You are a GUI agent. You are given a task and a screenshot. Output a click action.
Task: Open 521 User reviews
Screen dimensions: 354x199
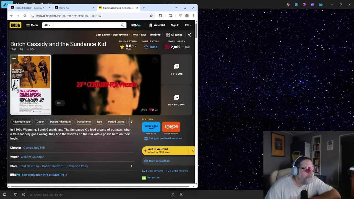click(x=152, y=171)
